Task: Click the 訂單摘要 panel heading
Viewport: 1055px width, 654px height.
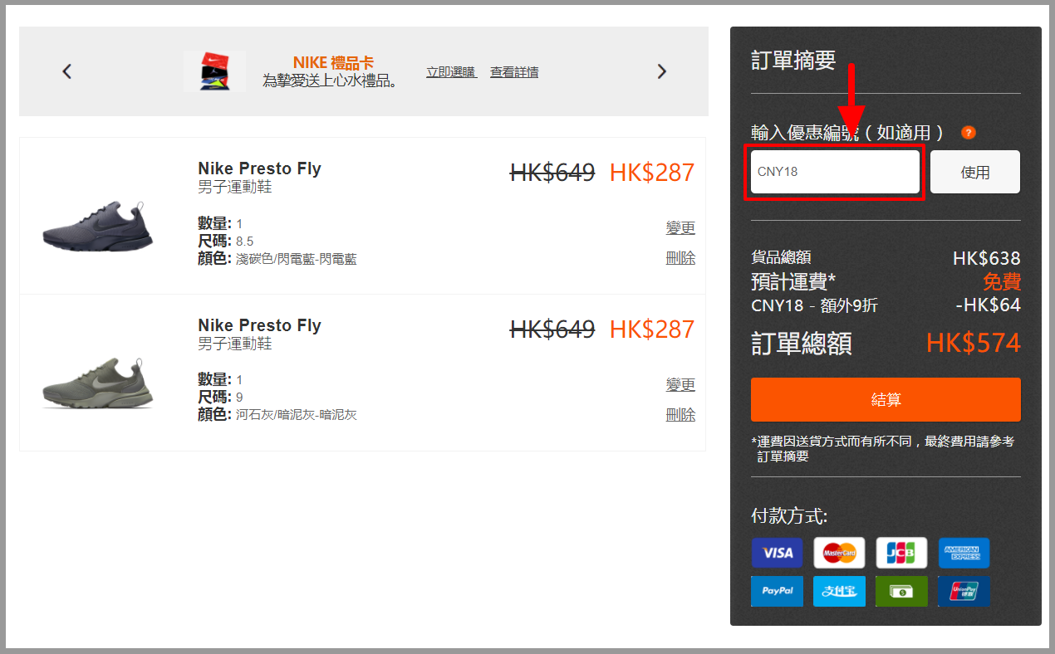Action: (793, 61)
